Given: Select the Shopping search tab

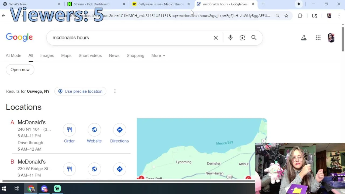Looking at the screenshot, I should pos(136,56).
